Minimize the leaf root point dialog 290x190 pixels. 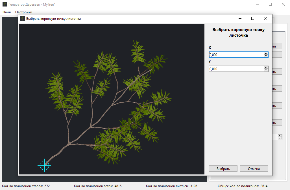(240, 18)
